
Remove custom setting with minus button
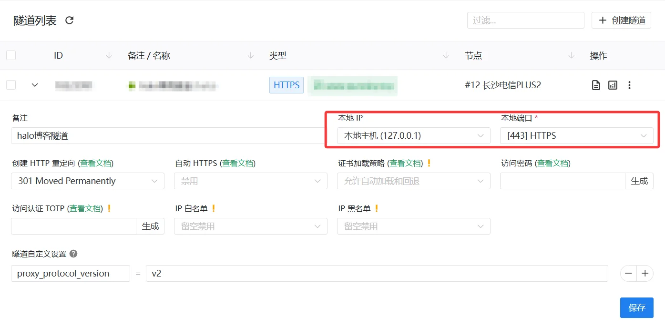point(628,273)
